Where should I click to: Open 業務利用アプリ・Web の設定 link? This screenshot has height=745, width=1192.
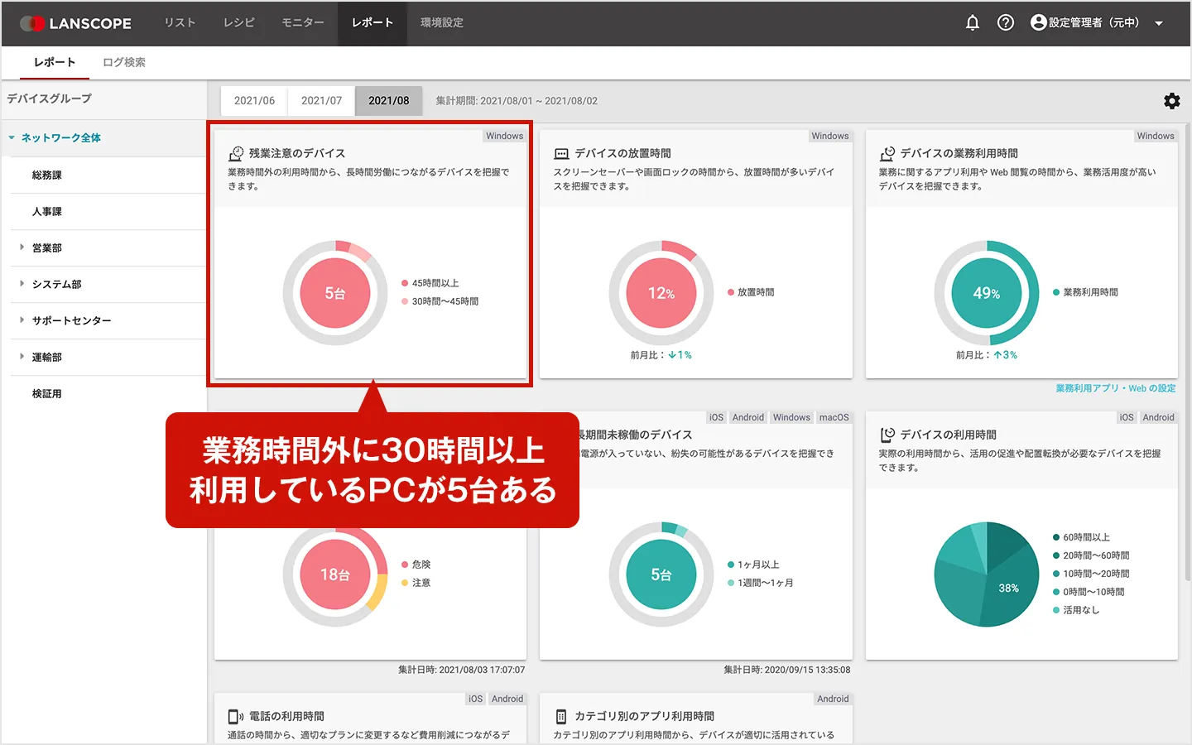[1115, 388]
